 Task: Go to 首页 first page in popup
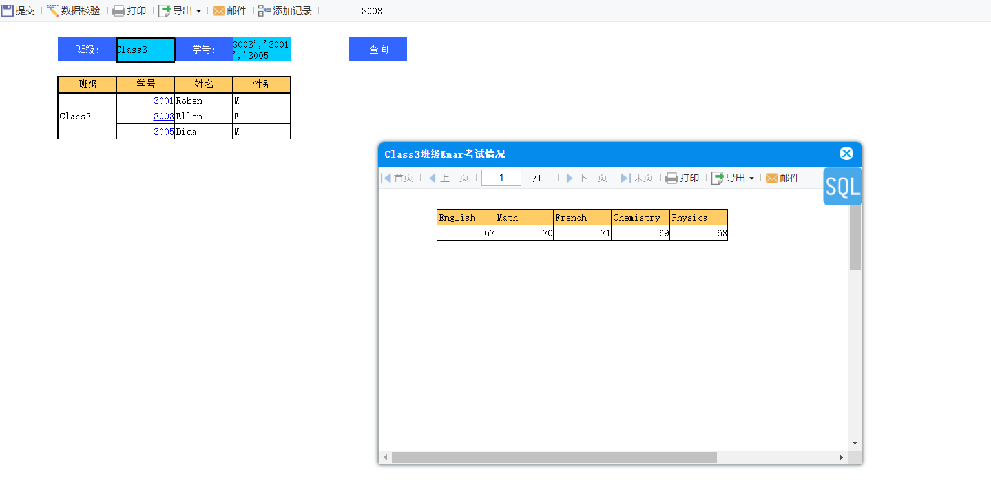397,178
